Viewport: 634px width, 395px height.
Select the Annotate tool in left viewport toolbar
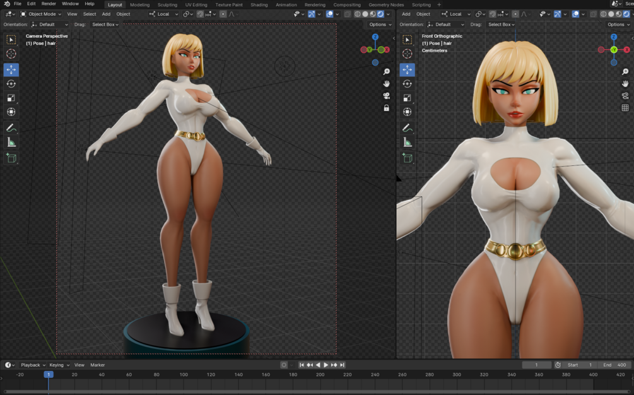click(11, 128)
